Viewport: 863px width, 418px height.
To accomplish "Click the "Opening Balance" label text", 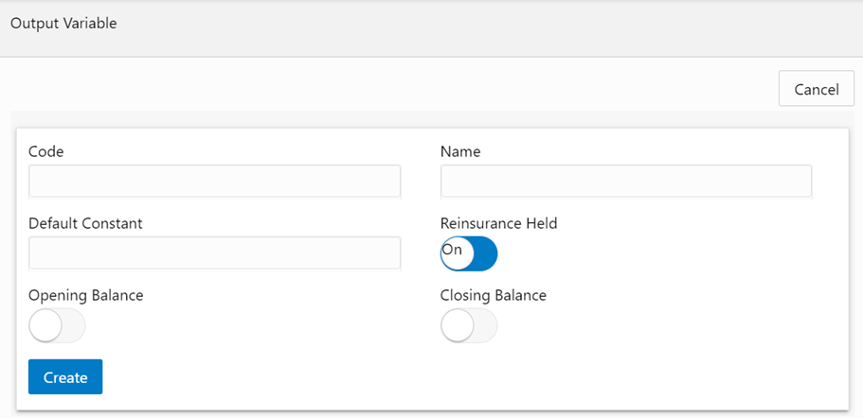I will point(85,295).
